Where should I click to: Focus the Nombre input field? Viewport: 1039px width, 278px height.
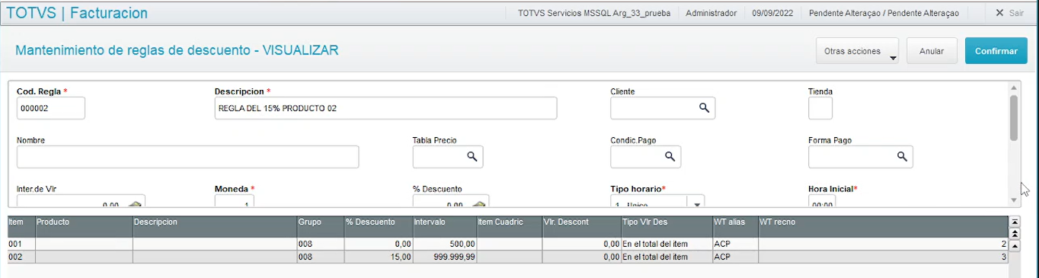pos(187,157)
